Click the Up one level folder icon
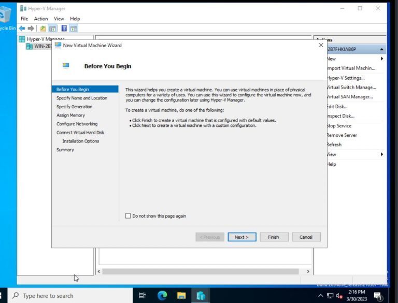The height and width of the screenshot is (303, 398). click(43, 28)
